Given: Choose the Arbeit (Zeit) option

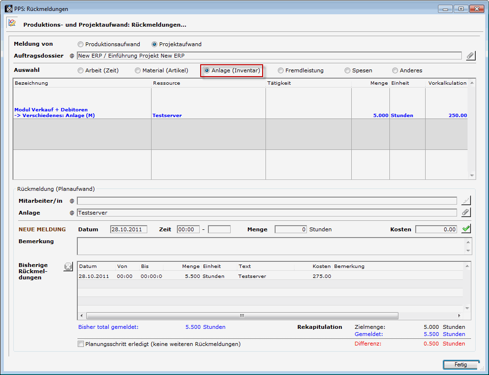Looking at the screenshot, I should point(81,70).
